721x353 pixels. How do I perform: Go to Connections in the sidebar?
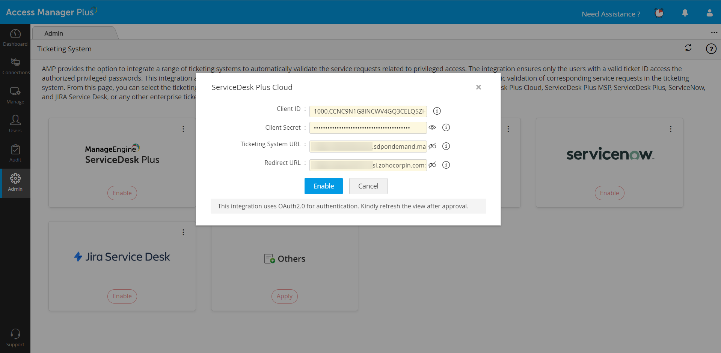click(x=15, y=67)
